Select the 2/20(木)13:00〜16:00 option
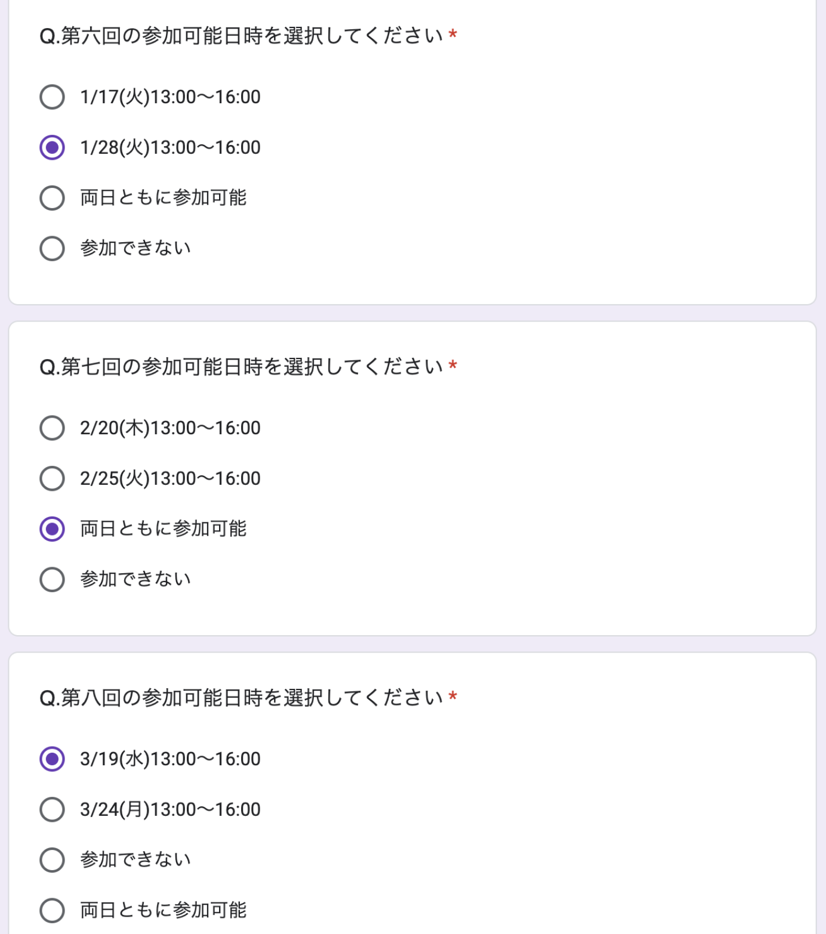Screen dimensions: 826x934 point(52,428)
